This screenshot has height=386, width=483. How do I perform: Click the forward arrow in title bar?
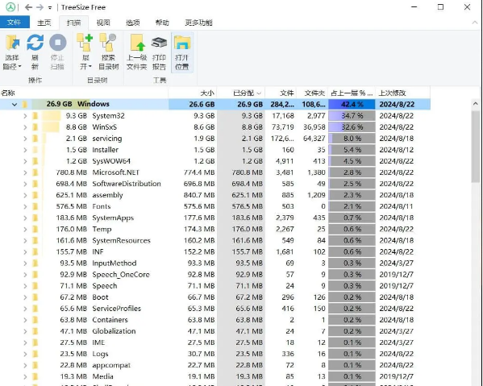tap(40, 7)
